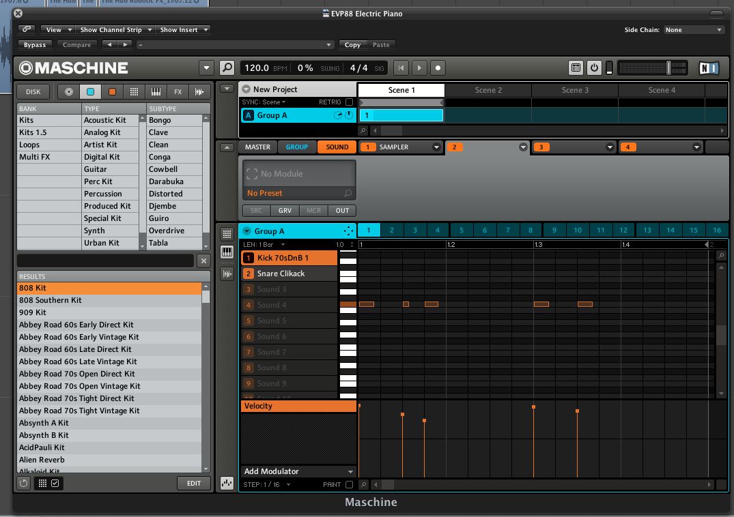This screenshot has width=734, height=517.
Task: Open the LEN: 1 Bar dropdown
Action: [264, 244]
